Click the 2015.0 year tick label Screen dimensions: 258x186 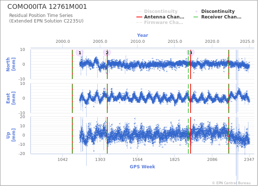pos(175,41)
